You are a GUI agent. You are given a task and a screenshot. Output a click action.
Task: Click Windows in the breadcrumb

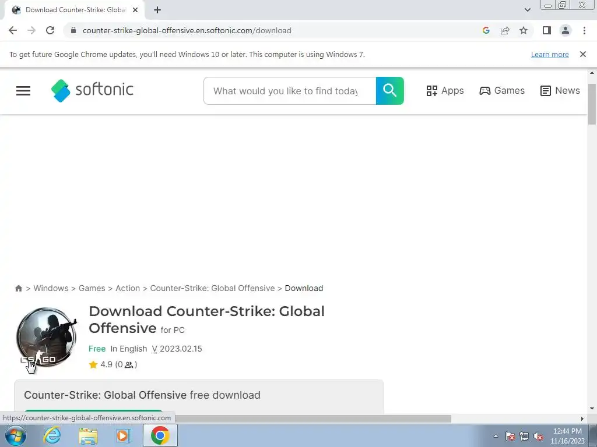tap(51, 288)
